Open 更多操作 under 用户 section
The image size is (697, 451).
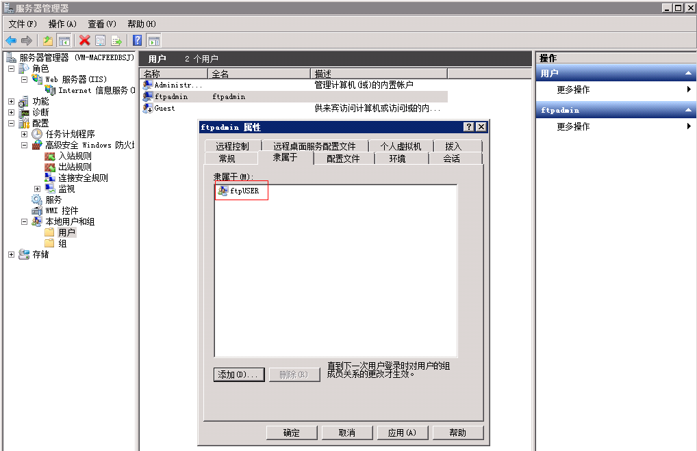click(616, 90)
